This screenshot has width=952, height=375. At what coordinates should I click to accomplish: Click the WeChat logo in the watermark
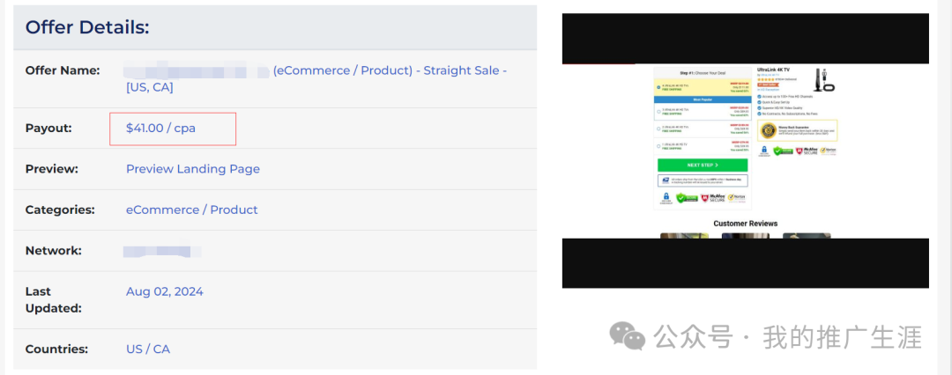tap(628, 335)
